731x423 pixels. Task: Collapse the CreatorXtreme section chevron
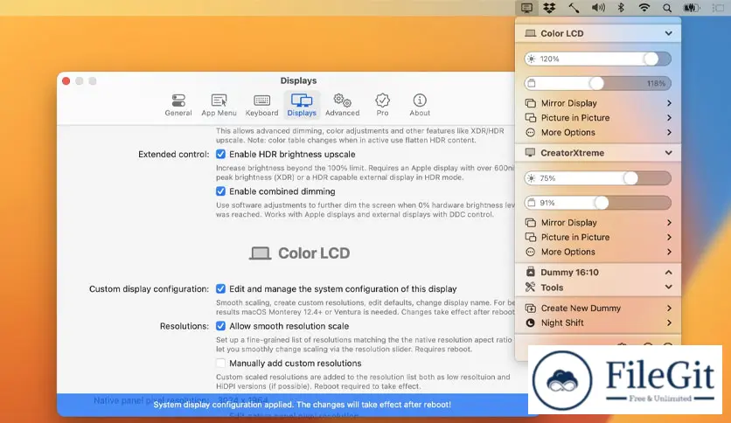tap(669, 153)
